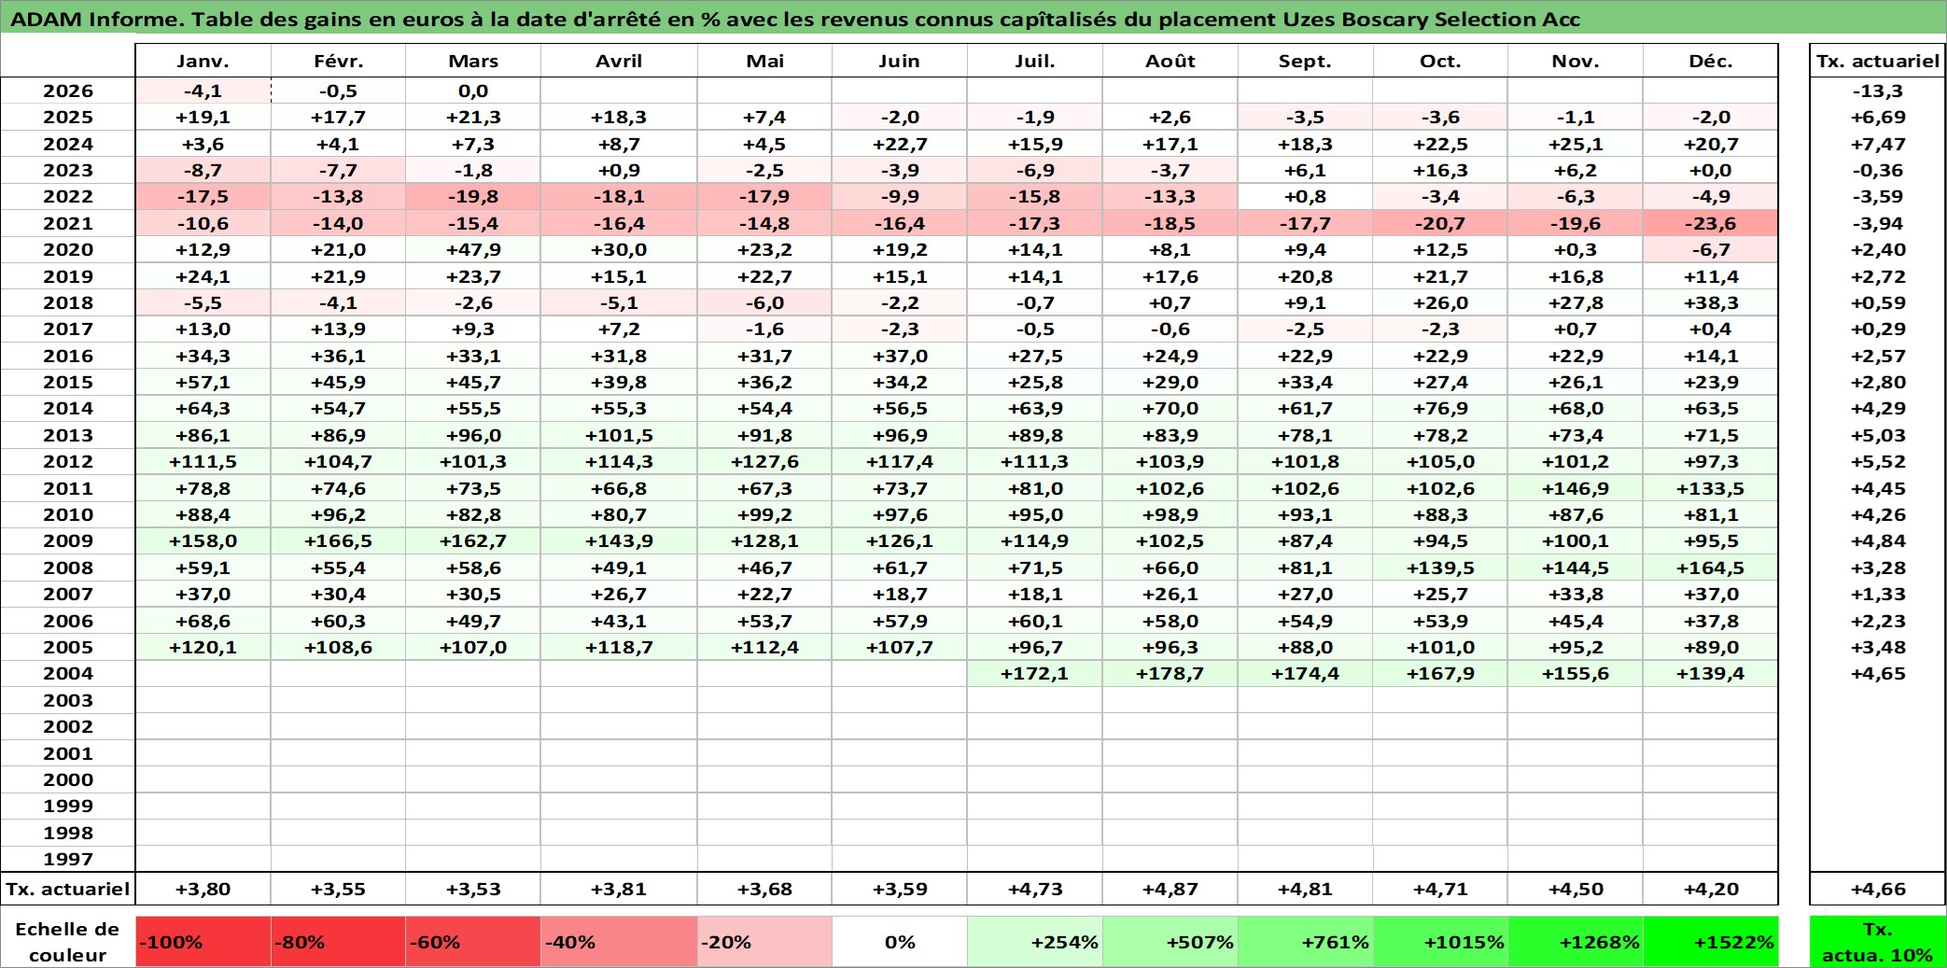Click the 'Tx. actuariel' bottom row label
The image size is (1947, 968).
(67, 889)
